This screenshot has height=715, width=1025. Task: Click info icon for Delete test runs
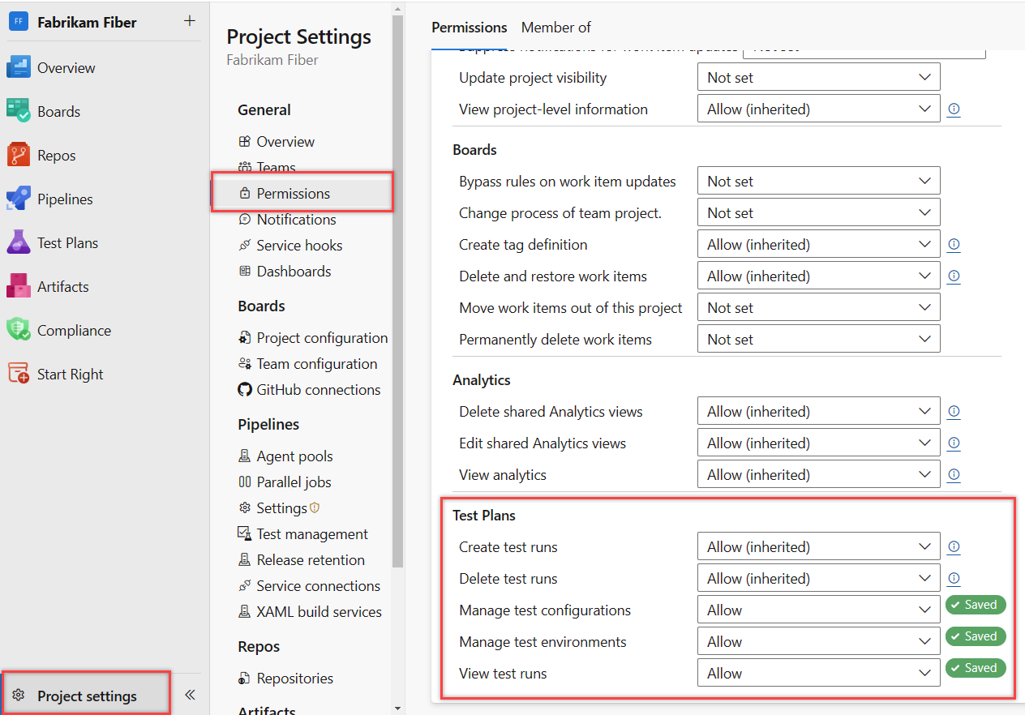pyautogui.click(x=954, y=579)
